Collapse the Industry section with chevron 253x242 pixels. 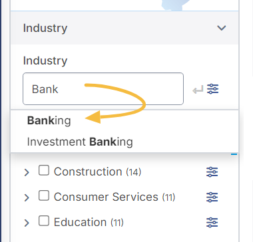[x=221, y=28]
